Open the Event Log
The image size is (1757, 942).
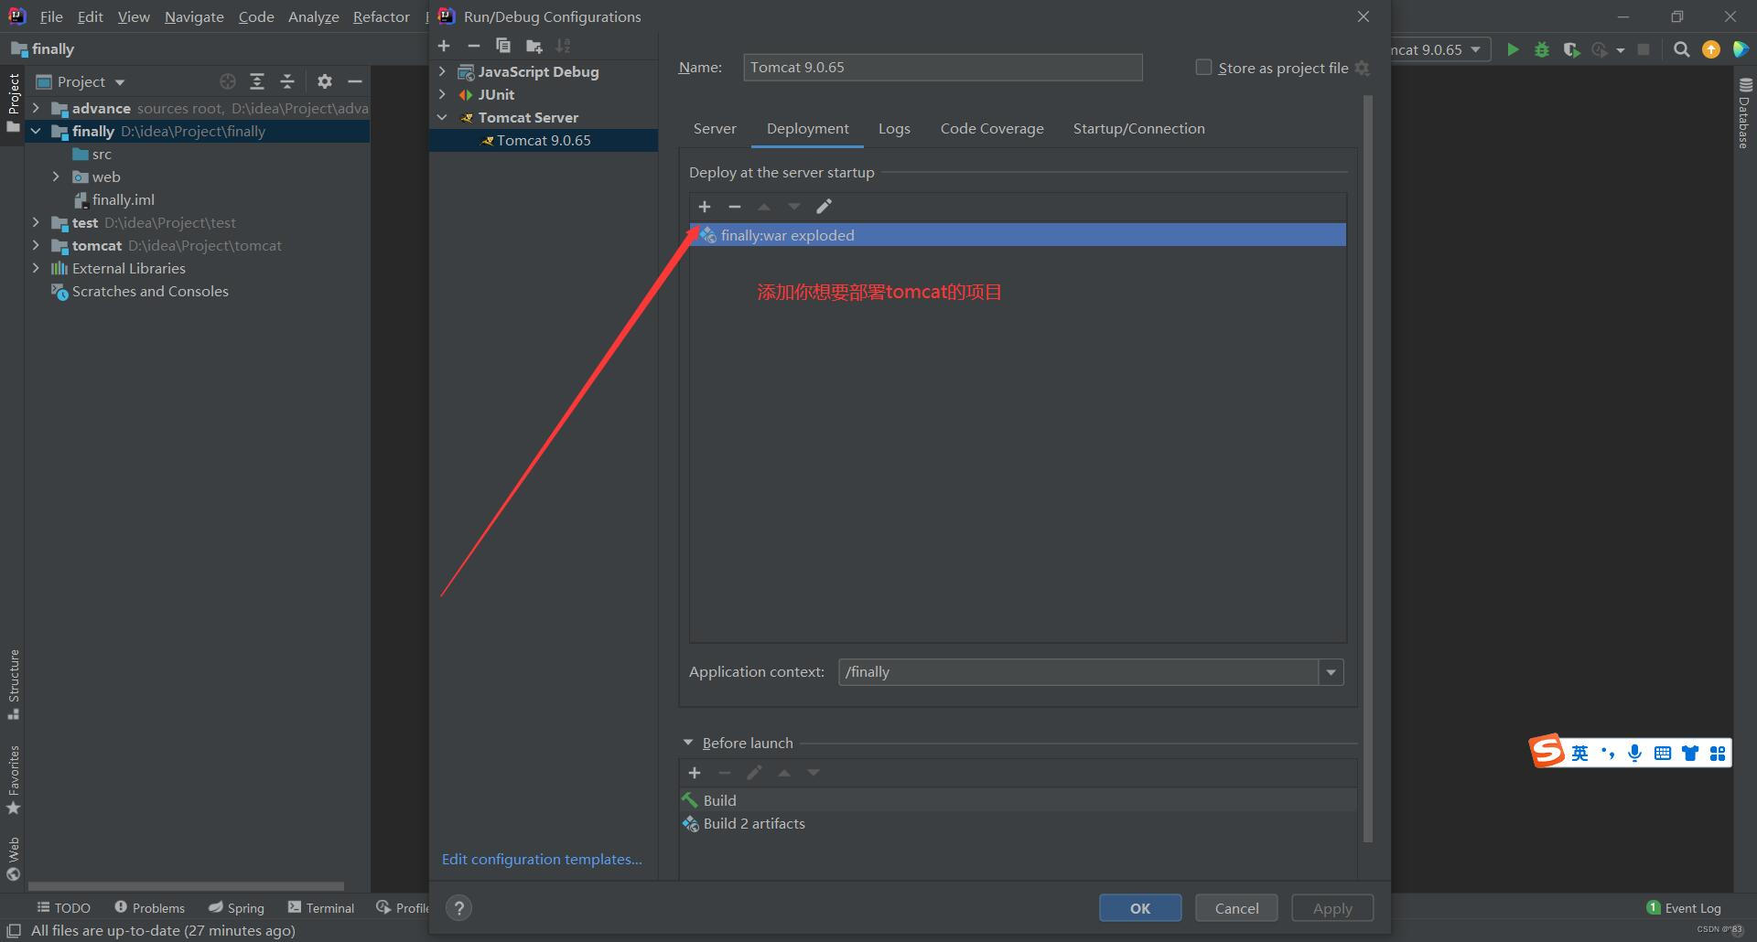1684,908
